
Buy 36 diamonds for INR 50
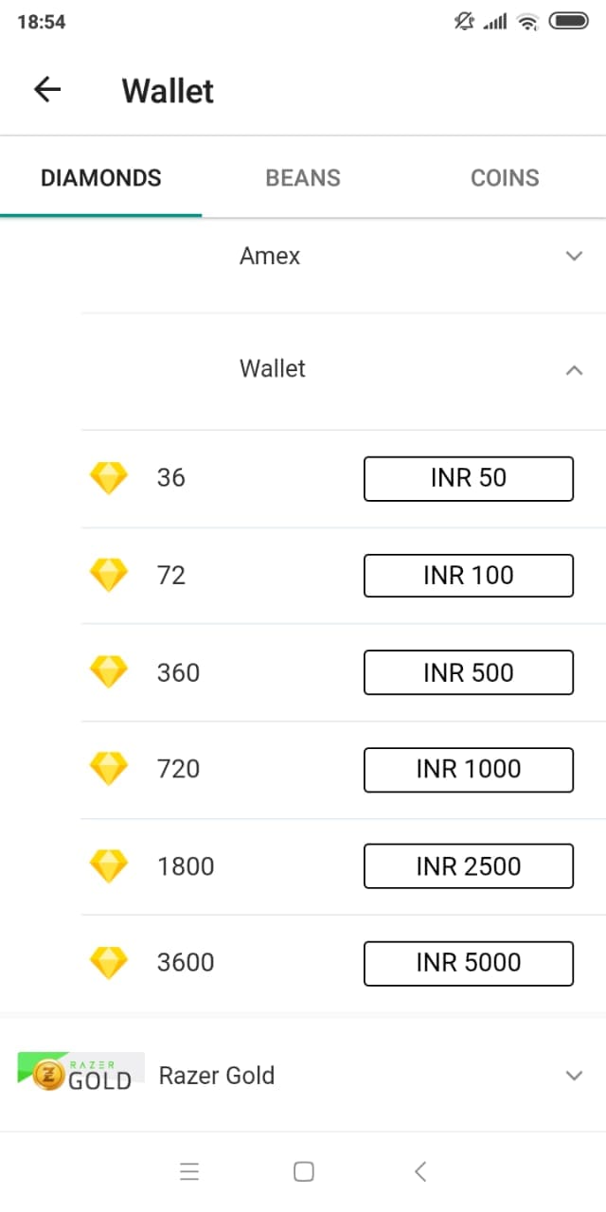pyautogui.click(x=469, y=478)
